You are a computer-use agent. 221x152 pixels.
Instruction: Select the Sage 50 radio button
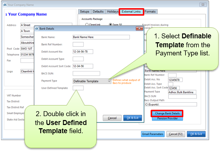(110, 24)
